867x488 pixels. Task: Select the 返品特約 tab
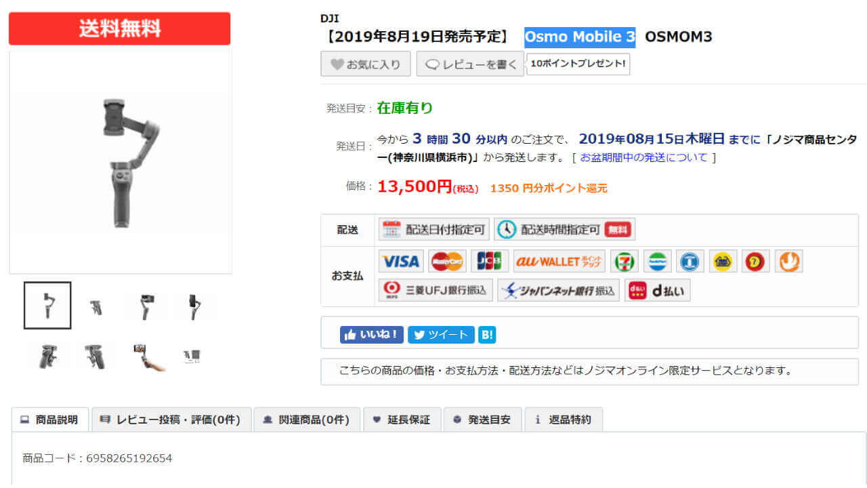pos(563,420)
